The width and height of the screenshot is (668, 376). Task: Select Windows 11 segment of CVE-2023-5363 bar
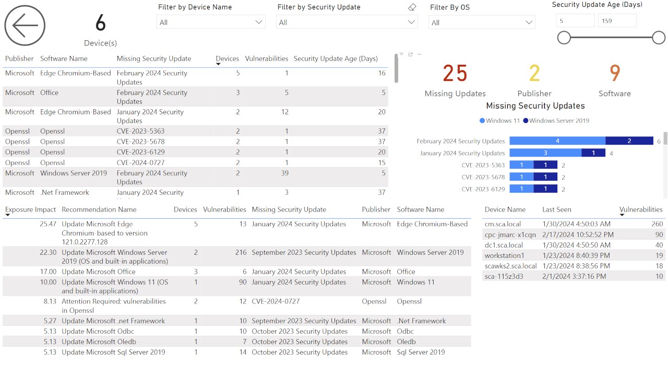pyautogui.click(x=521, y=165)
